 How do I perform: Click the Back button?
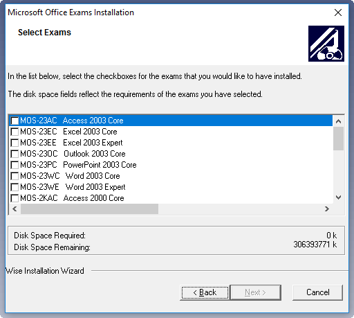coord(205,292)
